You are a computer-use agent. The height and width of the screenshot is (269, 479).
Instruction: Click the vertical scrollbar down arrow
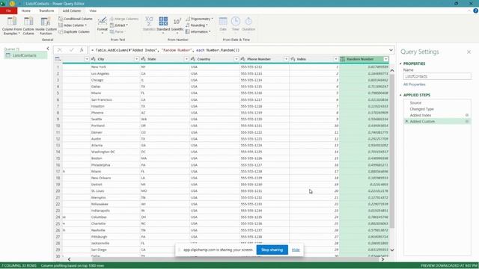(392, 250)
